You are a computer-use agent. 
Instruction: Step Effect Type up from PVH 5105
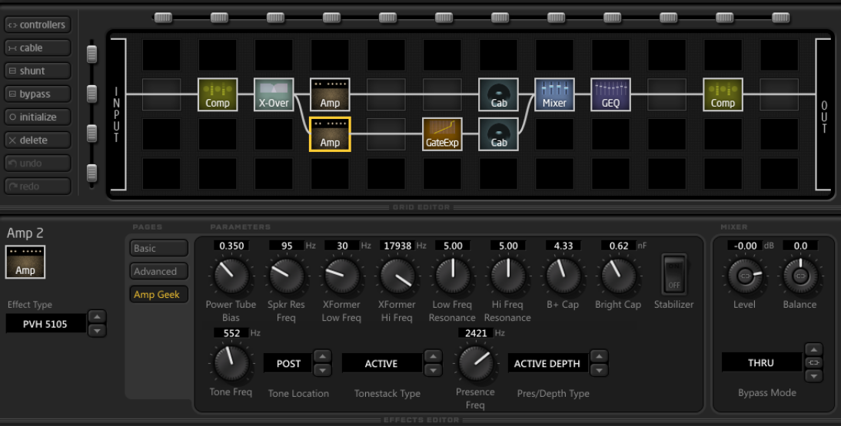(97, 317)
